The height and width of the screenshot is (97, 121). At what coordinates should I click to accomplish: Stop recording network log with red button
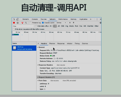(x=14, y=23)
